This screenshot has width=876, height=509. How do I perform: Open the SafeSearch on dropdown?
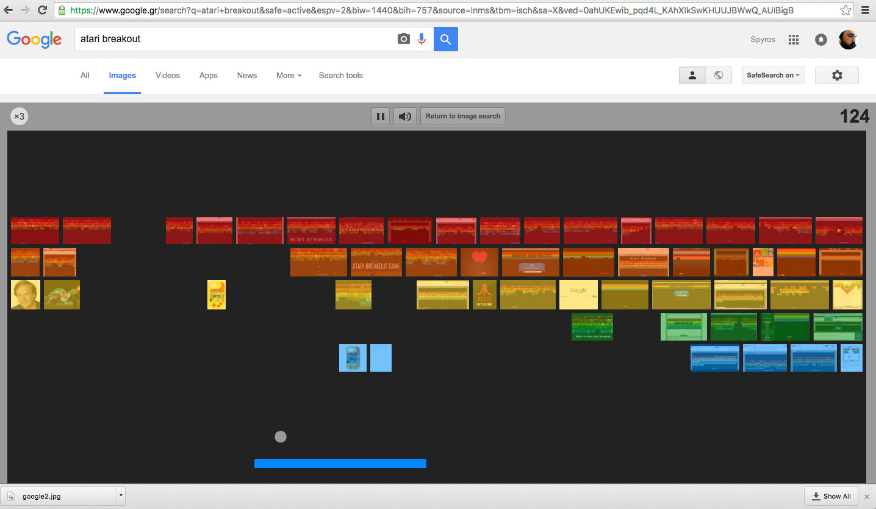point(774,75)
